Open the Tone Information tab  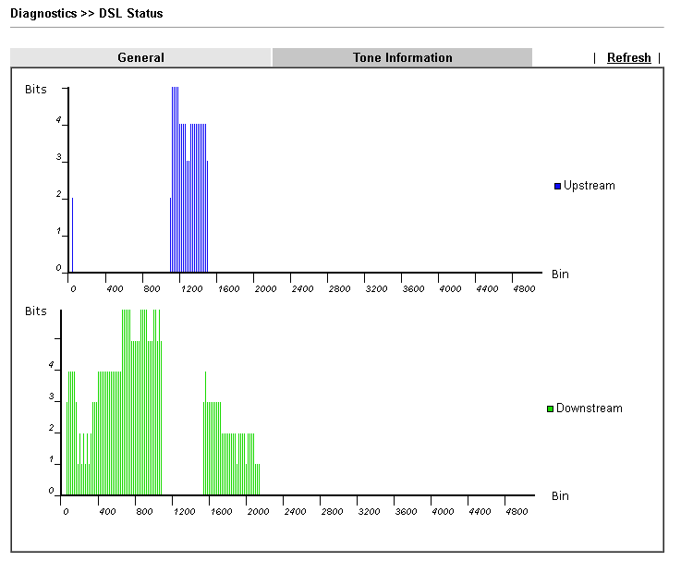[402, 57]
